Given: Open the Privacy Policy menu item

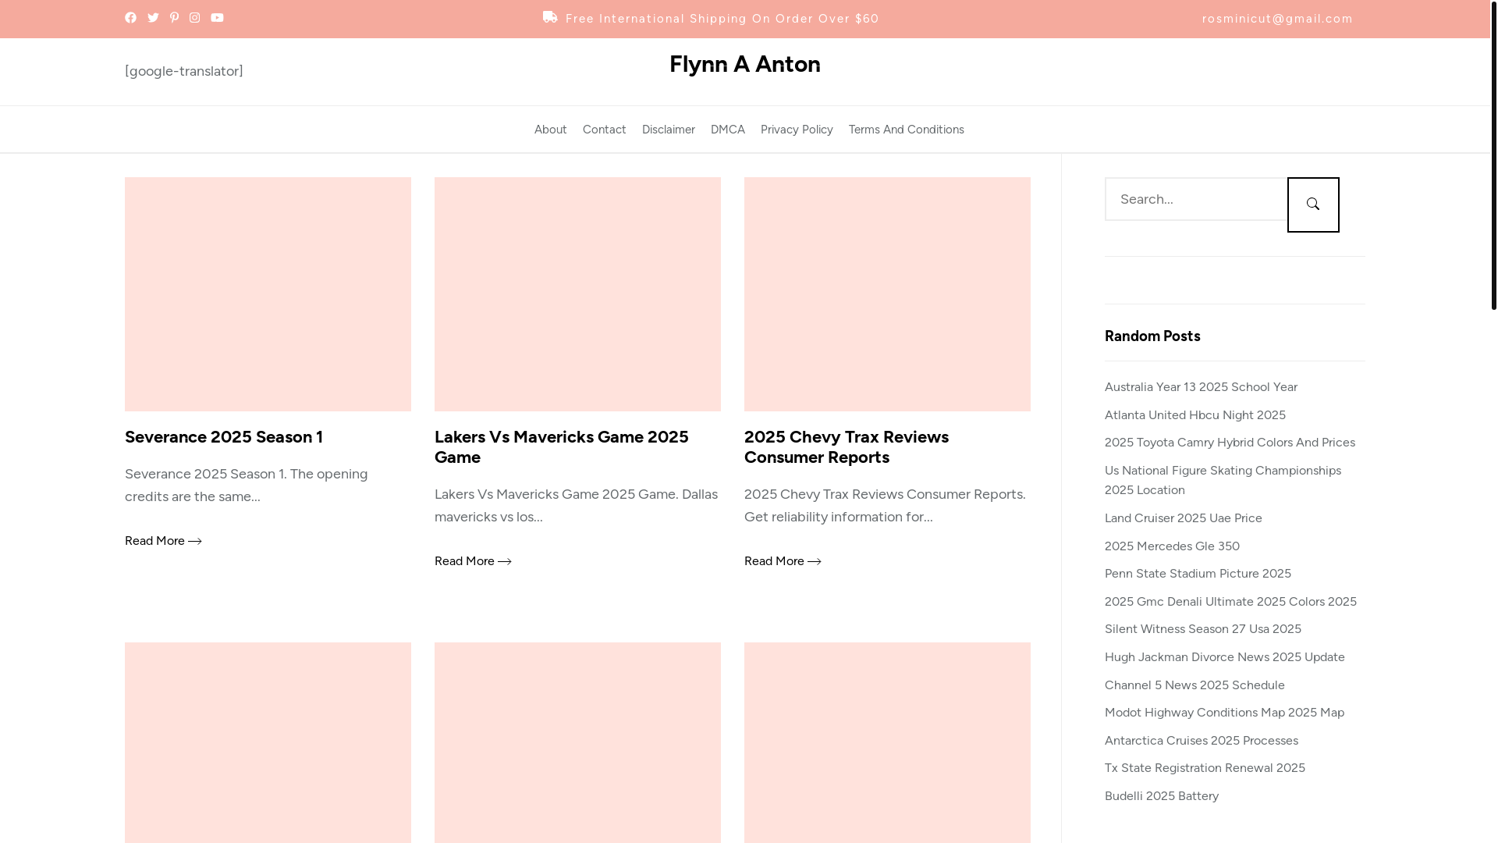Looking at the screenshot, I should (797, 130).
